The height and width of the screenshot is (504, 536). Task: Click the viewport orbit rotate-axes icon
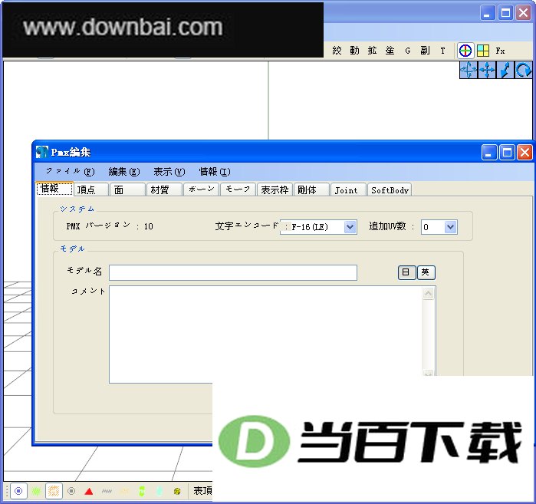469,70
